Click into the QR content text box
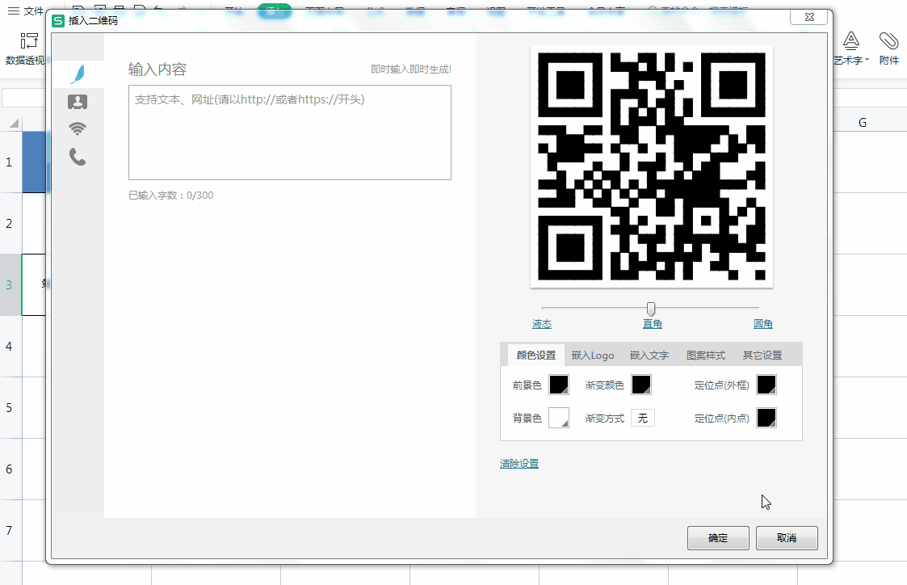Viewport: 907px width, 585px height. pyautogui.click(x=290, y=133)
